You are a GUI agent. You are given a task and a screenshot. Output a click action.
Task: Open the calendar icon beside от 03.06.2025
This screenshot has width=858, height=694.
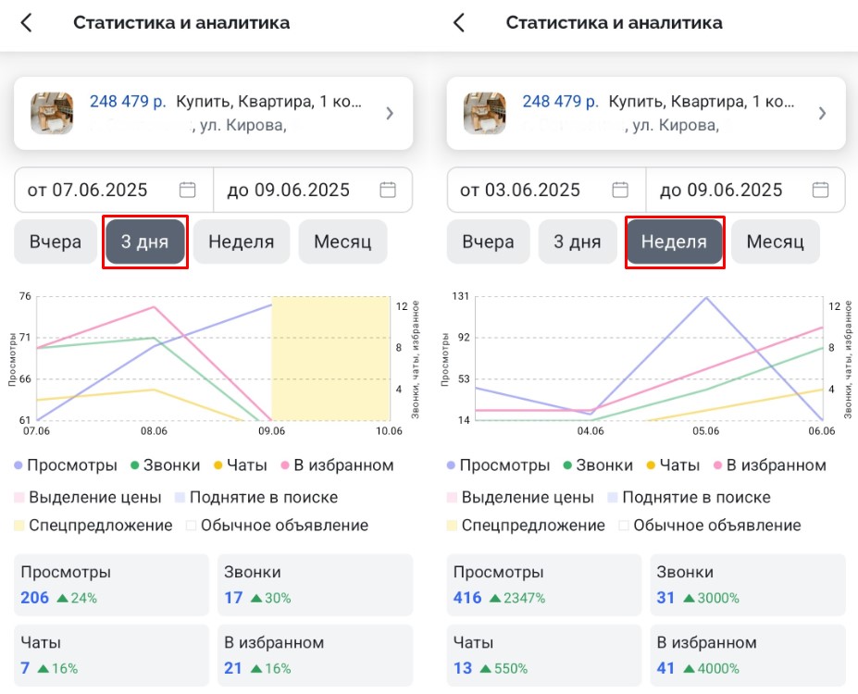click(620, 190)
